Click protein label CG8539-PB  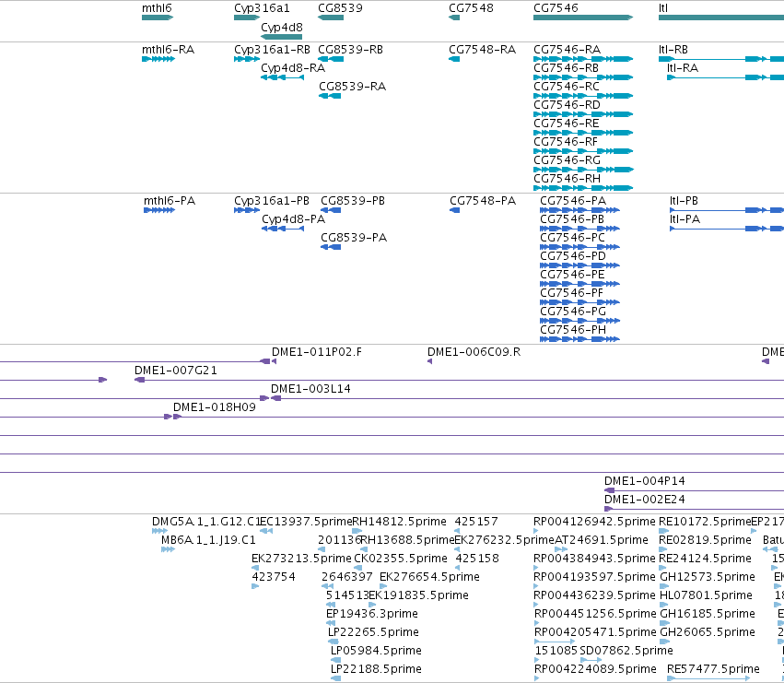[x=353, y=201]
